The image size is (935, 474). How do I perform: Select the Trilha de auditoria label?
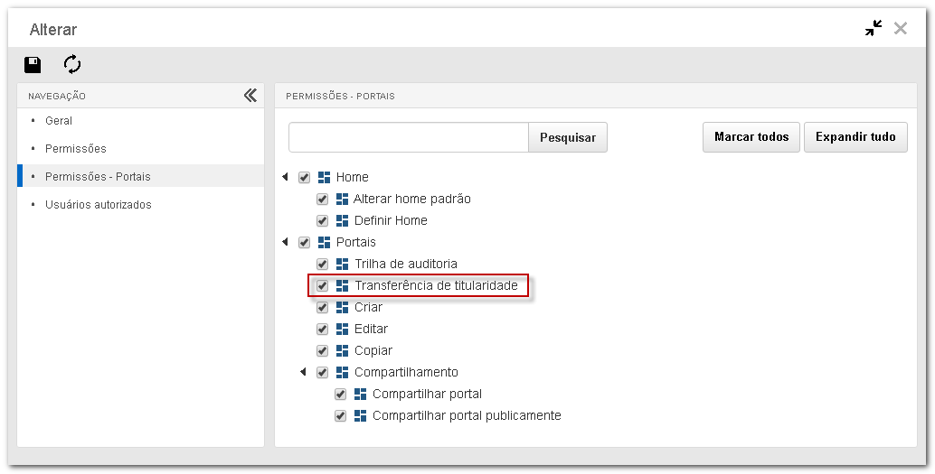(x=406, y=264)
